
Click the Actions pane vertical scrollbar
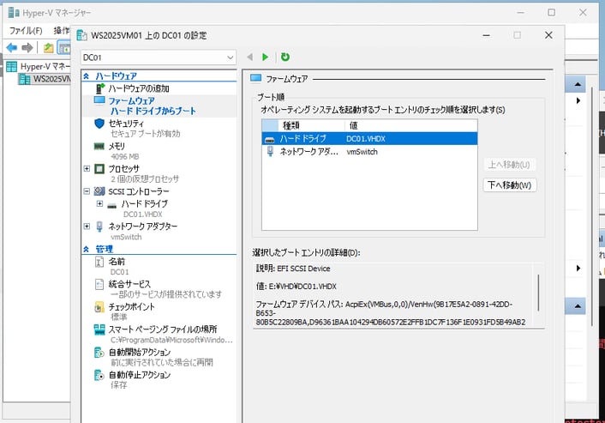tap(593, 207)
